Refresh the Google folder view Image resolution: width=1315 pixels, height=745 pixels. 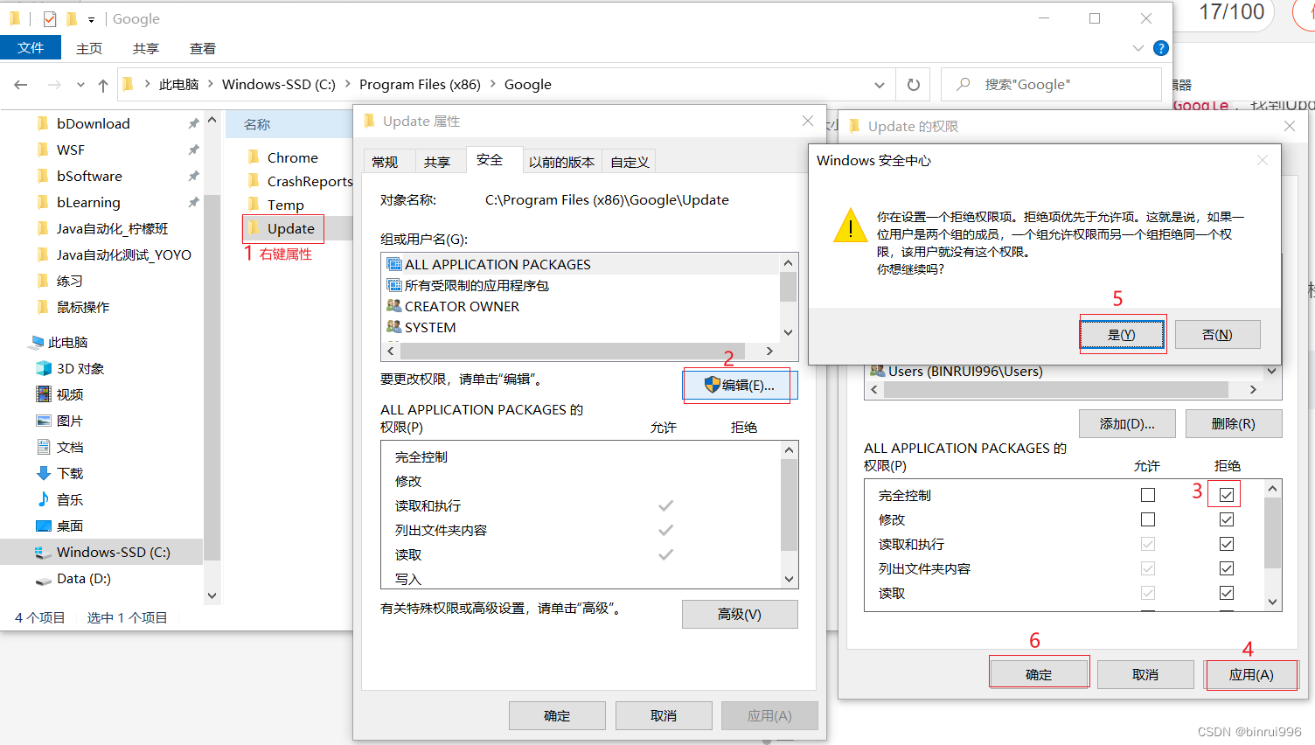click(914, 85)
